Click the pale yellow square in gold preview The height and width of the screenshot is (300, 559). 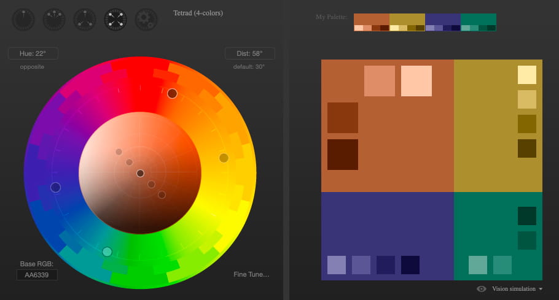coord(527,75)
